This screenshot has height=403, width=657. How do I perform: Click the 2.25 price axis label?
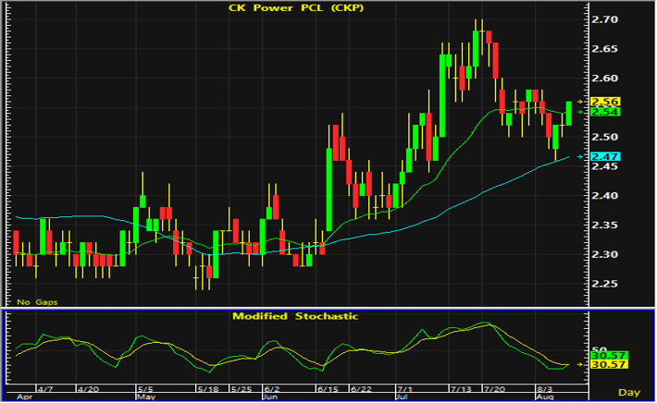pyautogui.click(x=604, y=284)
